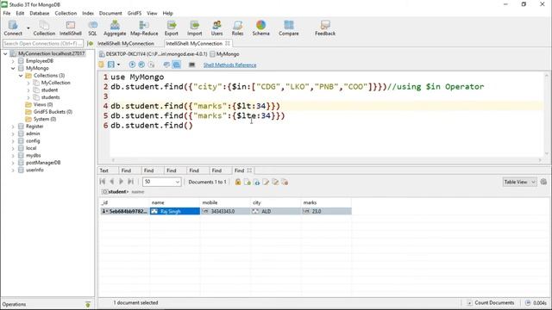Collapse the MyMongo database node

13,69
